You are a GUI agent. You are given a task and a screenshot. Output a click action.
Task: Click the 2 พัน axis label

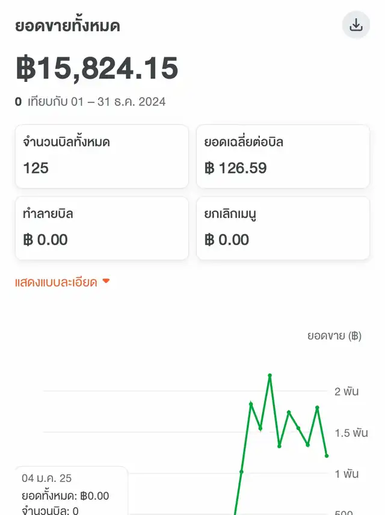pos(346,391)
